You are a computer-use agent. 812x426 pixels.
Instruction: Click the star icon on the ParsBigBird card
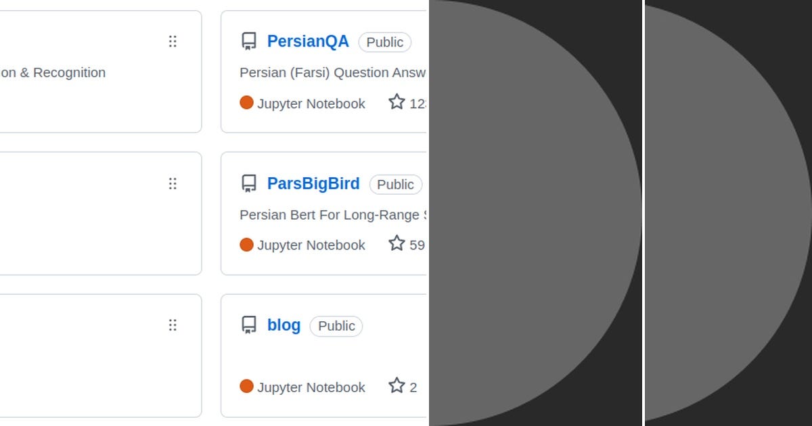pyautogui.click(x=397, y=243)
